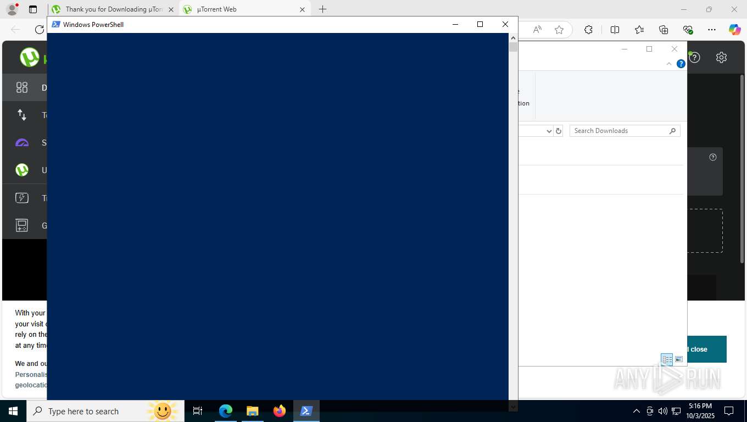Open File Explorer from taskbar
Viewport: 747px width, 422px height.
tap(253, 411)
